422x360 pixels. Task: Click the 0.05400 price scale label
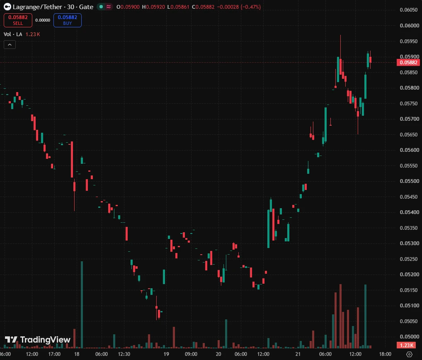click(x=409, y=212)
